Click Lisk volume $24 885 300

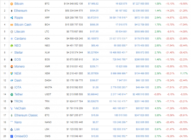(x=142, y=129)
